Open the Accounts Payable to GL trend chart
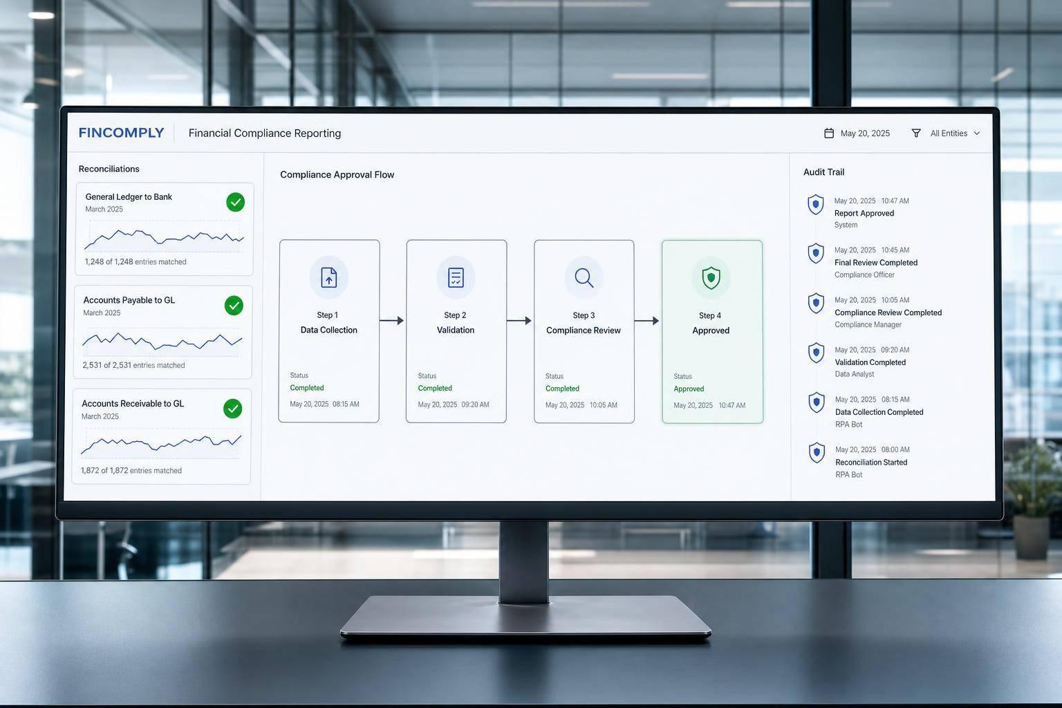 162,340
